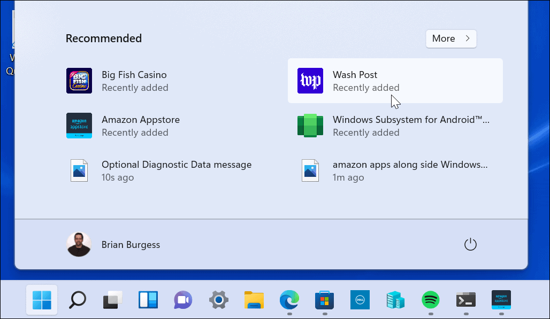Open Amazon Appstore from the taskbar
This screenshot has height=319, width=550.
(x=501, y=300)
